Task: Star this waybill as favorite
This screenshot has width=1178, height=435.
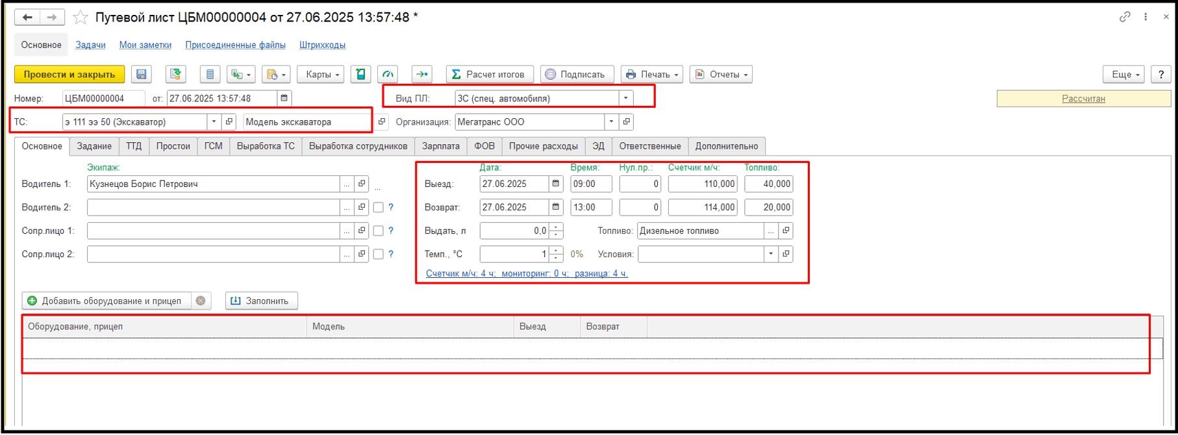Action: [x=81, y=18]
